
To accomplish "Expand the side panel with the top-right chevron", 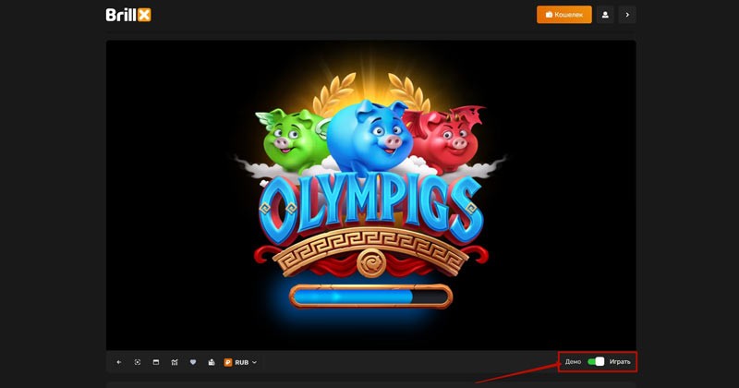I will coord(627,15).
